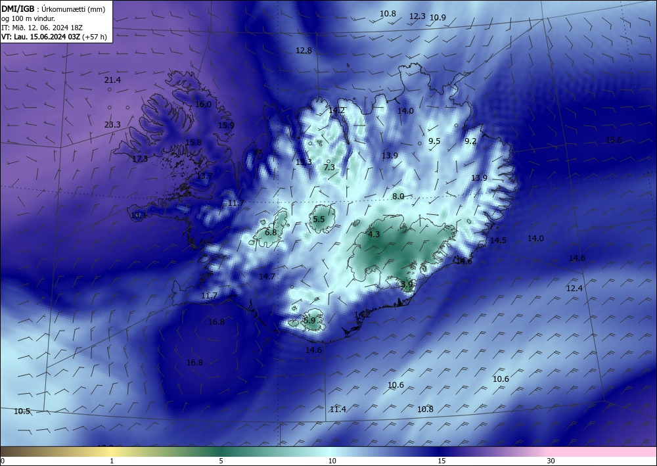Click the header line 'DMI/IGB : Úrkomumætti (mm)'
This screenshot has width=657, height=466.
pyautogui.click(x=53, y=9)
